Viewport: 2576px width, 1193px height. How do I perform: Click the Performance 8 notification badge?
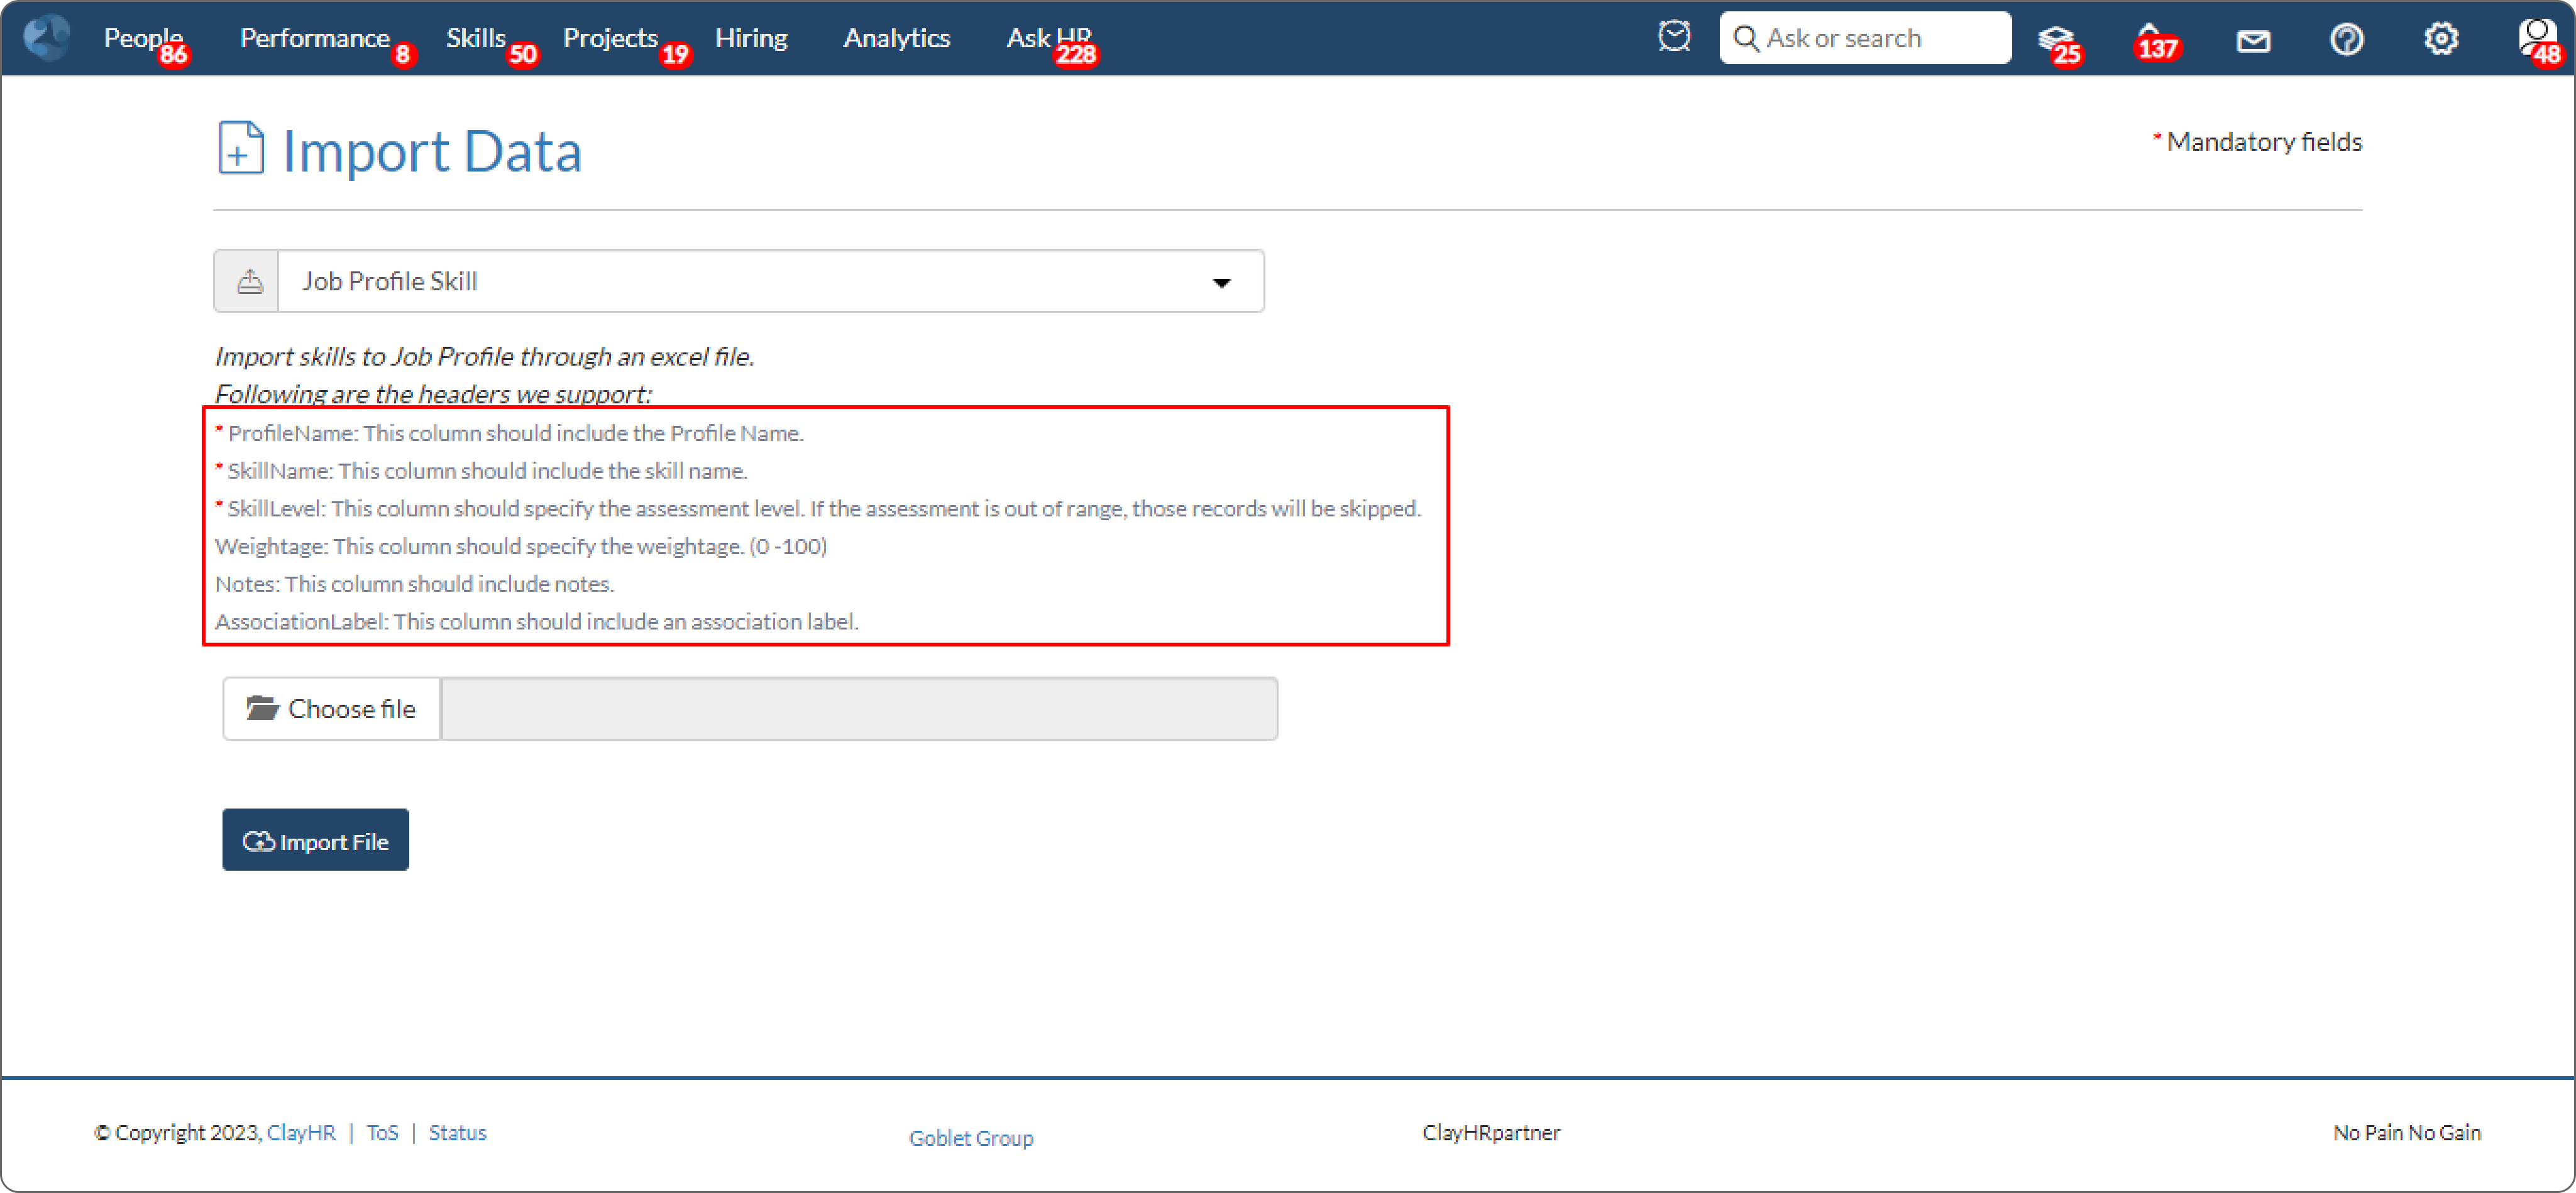pos(403,54)
